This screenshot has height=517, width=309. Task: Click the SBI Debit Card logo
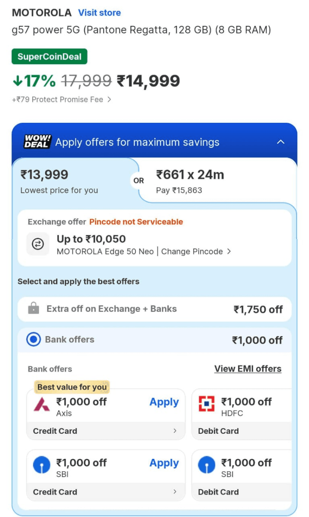(x=206, y=466)
